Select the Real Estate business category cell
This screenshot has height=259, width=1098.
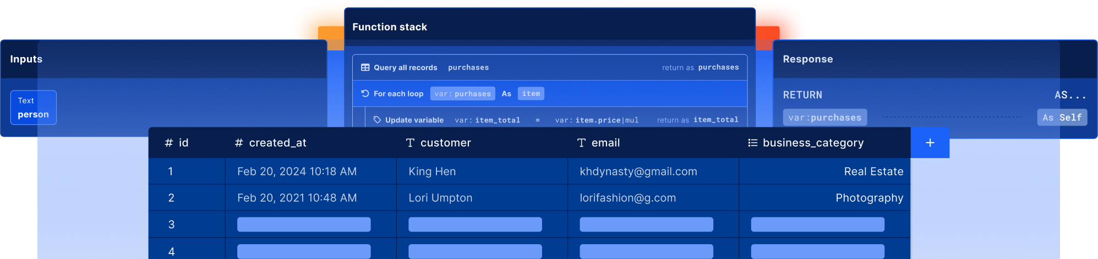tap(873, 171)
